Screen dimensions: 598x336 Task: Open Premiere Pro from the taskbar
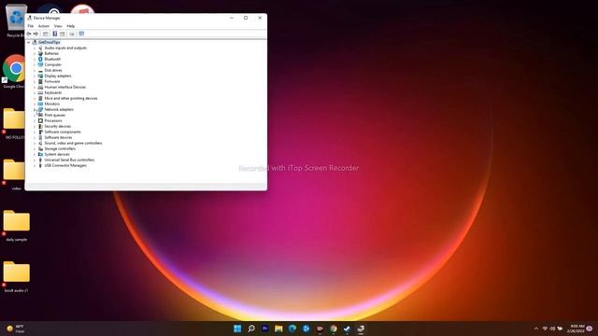coord(264,329)
